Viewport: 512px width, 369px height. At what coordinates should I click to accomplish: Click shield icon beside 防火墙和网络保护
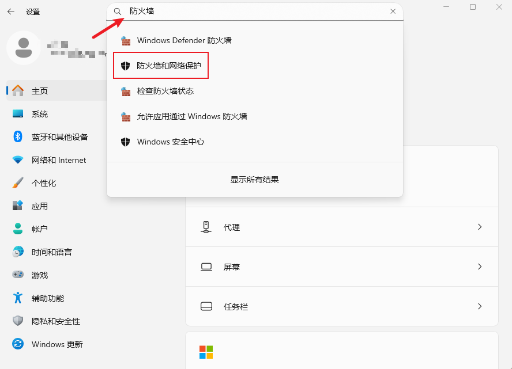[x=125, y=66]
